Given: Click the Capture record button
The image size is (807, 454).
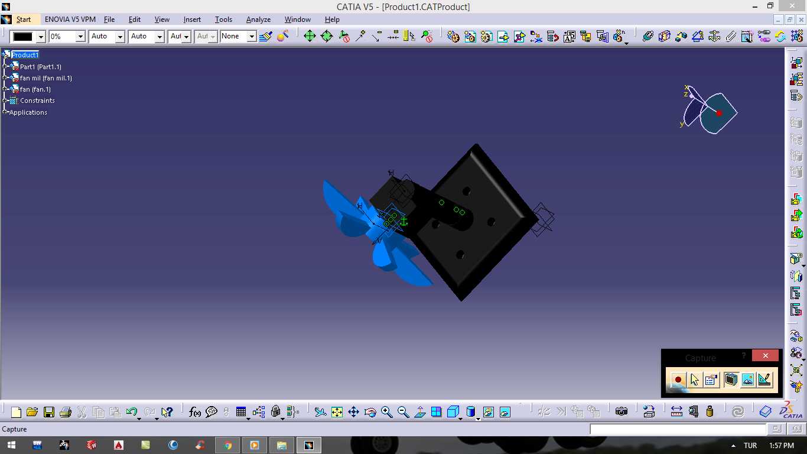Looking at the screenshot, I should (678, 380).
